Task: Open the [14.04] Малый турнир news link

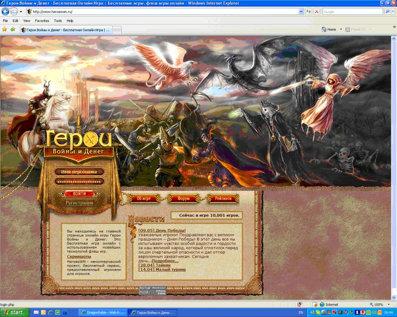Action: pos(162,269)
